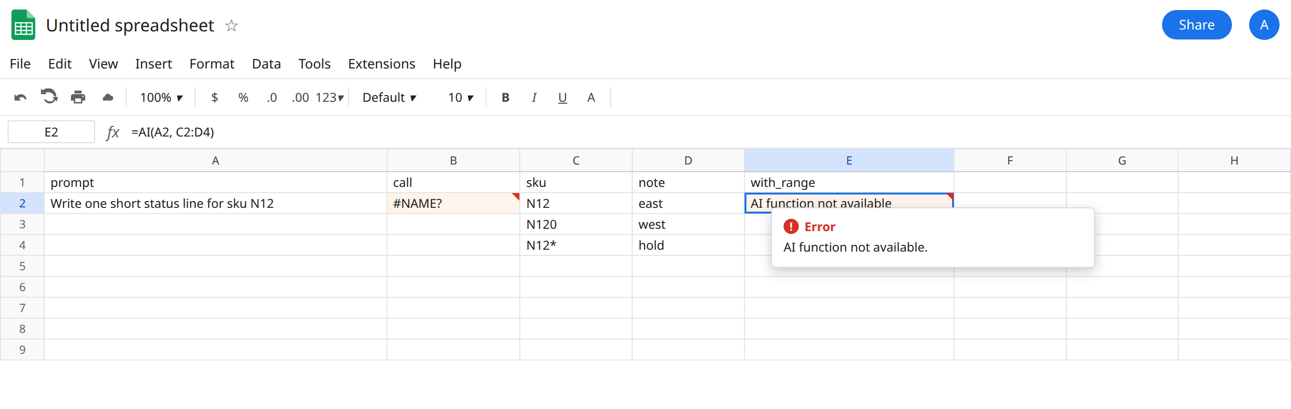The image size is (1291, 409).
Task: Toggle underline formatting
Action: tap(562, 97)
